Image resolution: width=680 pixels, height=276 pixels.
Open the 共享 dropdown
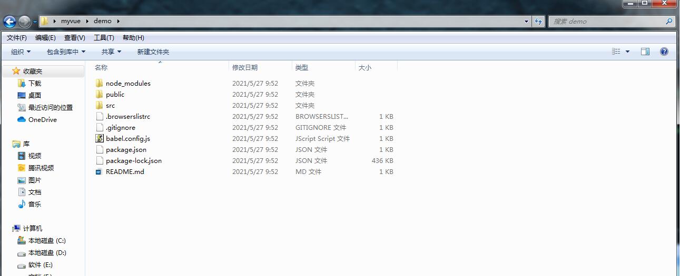tap(111, 52)
